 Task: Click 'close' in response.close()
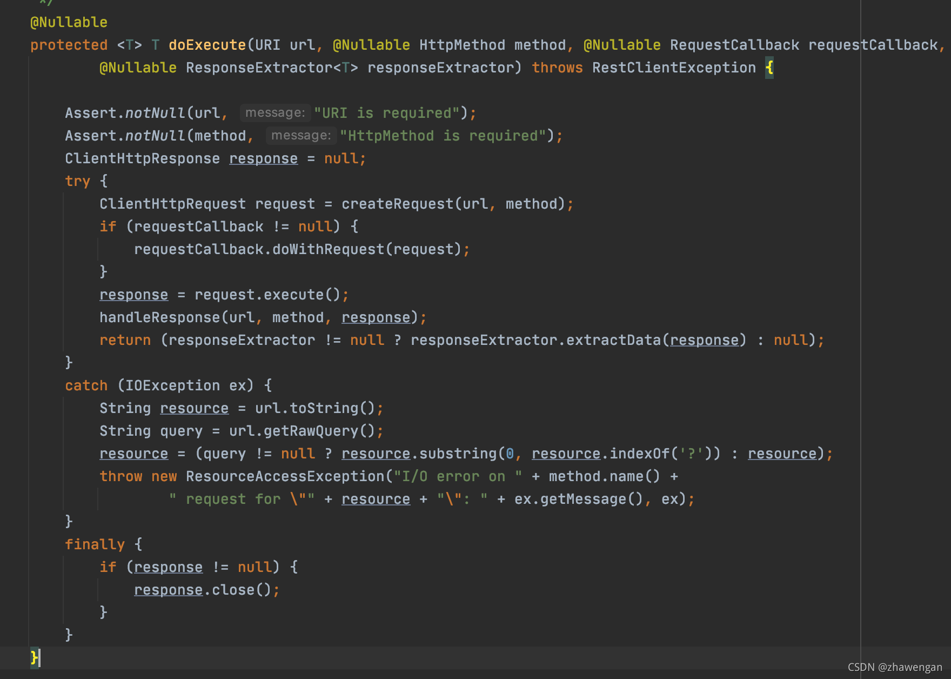coord(233,590)
